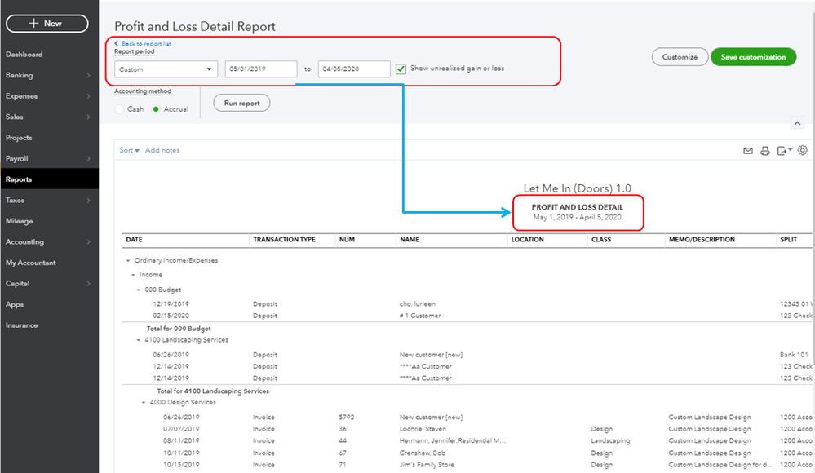Image resolution: width=815 pixels, height=473 pixels.
Task: Click the Save customization button
Action: 753,57
